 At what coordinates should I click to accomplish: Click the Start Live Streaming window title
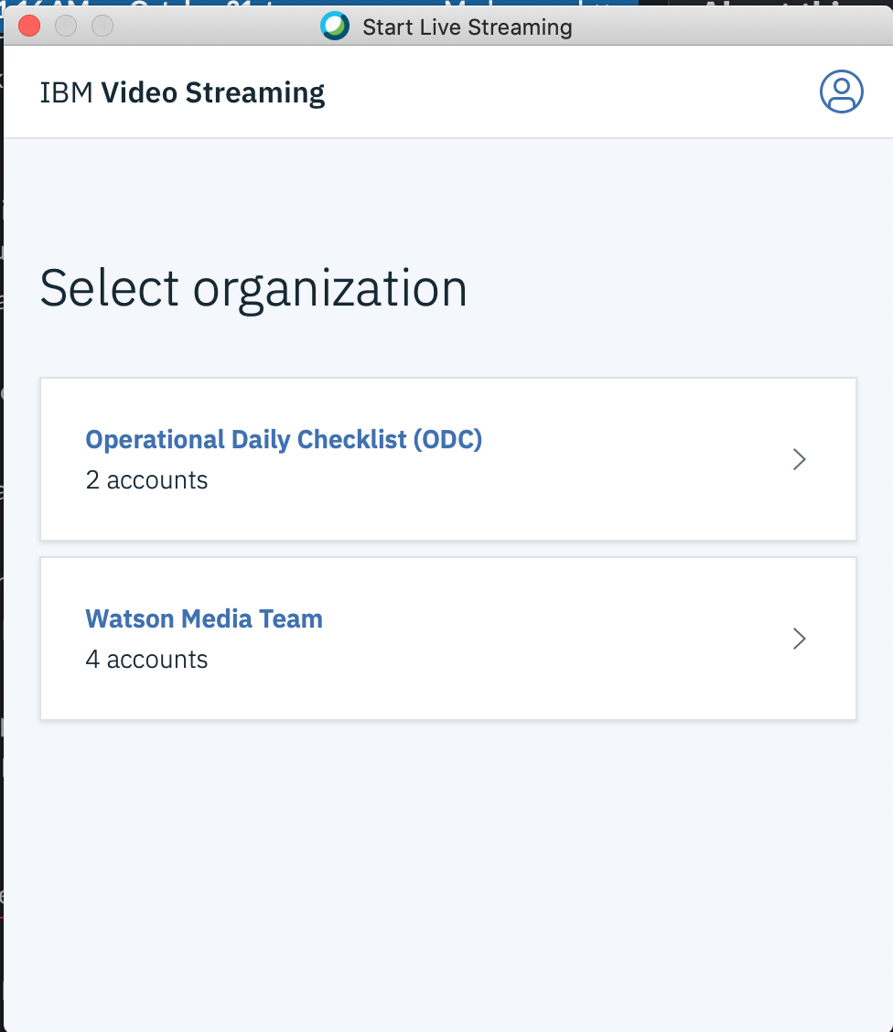pos(468,27)
